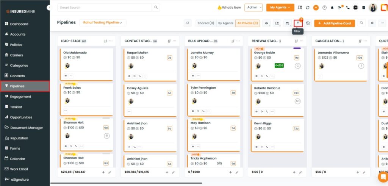This screenshot has width=388, height=186.
Task: Click the pipeline settings gear icon
Action: 372,23
